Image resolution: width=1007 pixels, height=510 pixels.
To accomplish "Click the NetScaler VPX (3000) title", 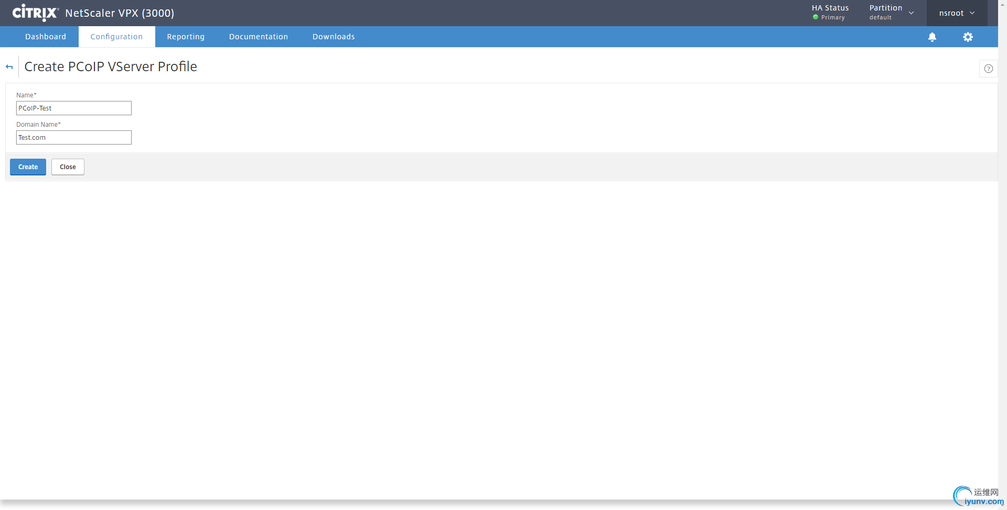I will (x=120, y=13).
